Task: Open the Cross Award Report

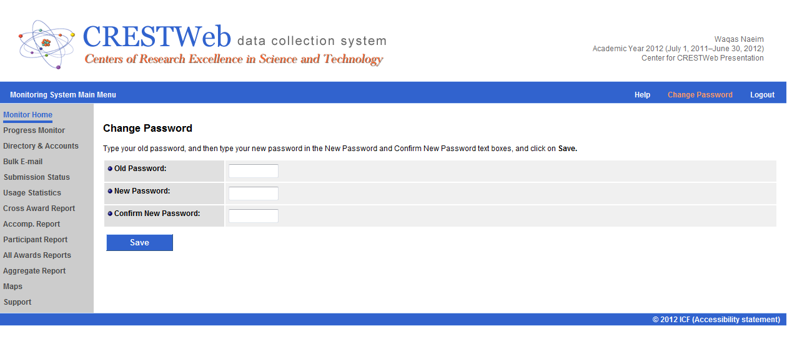Action: 39,209
